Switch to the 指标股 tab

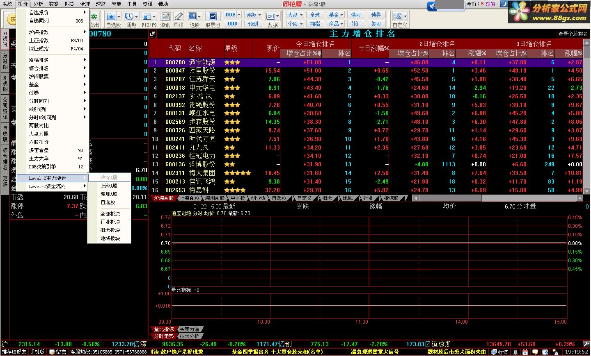[392, 198]
